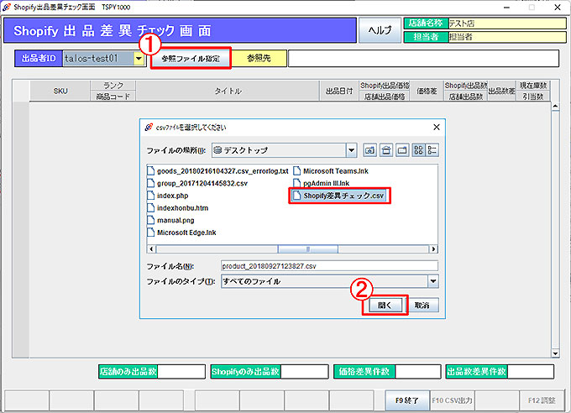Click the 開く button in file dialog
This screenshot has height=413, width=571.
385,306
